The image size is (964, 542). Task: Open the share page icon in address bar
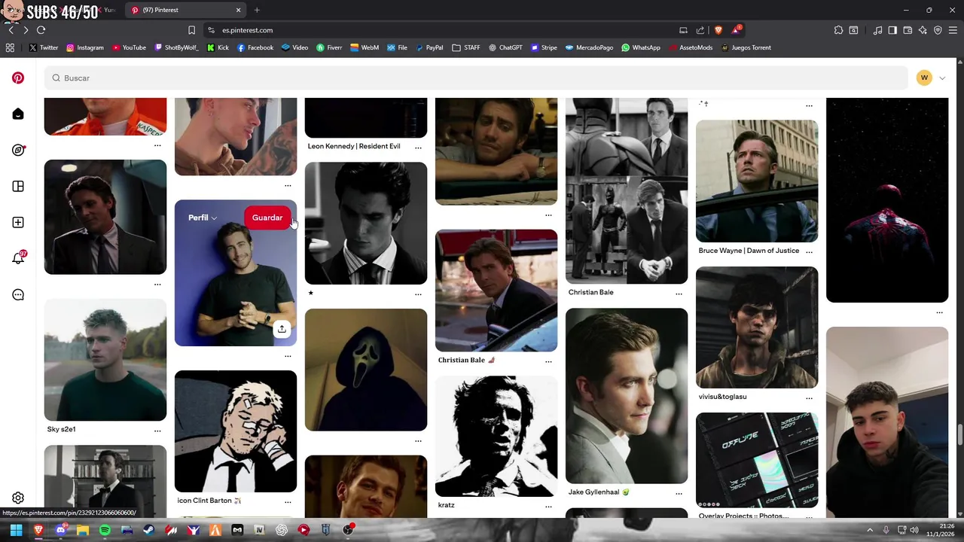click(x=700, y=30)
